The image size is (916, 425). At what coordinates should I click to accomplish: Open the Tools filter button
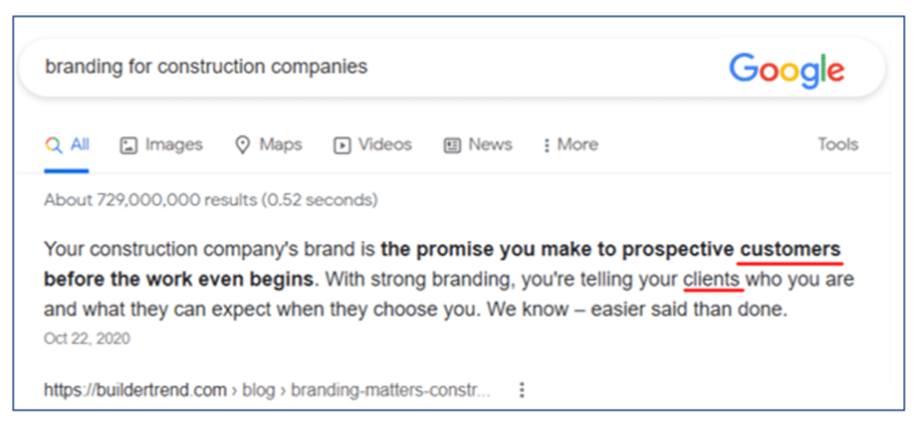click(x=837, y=144)
